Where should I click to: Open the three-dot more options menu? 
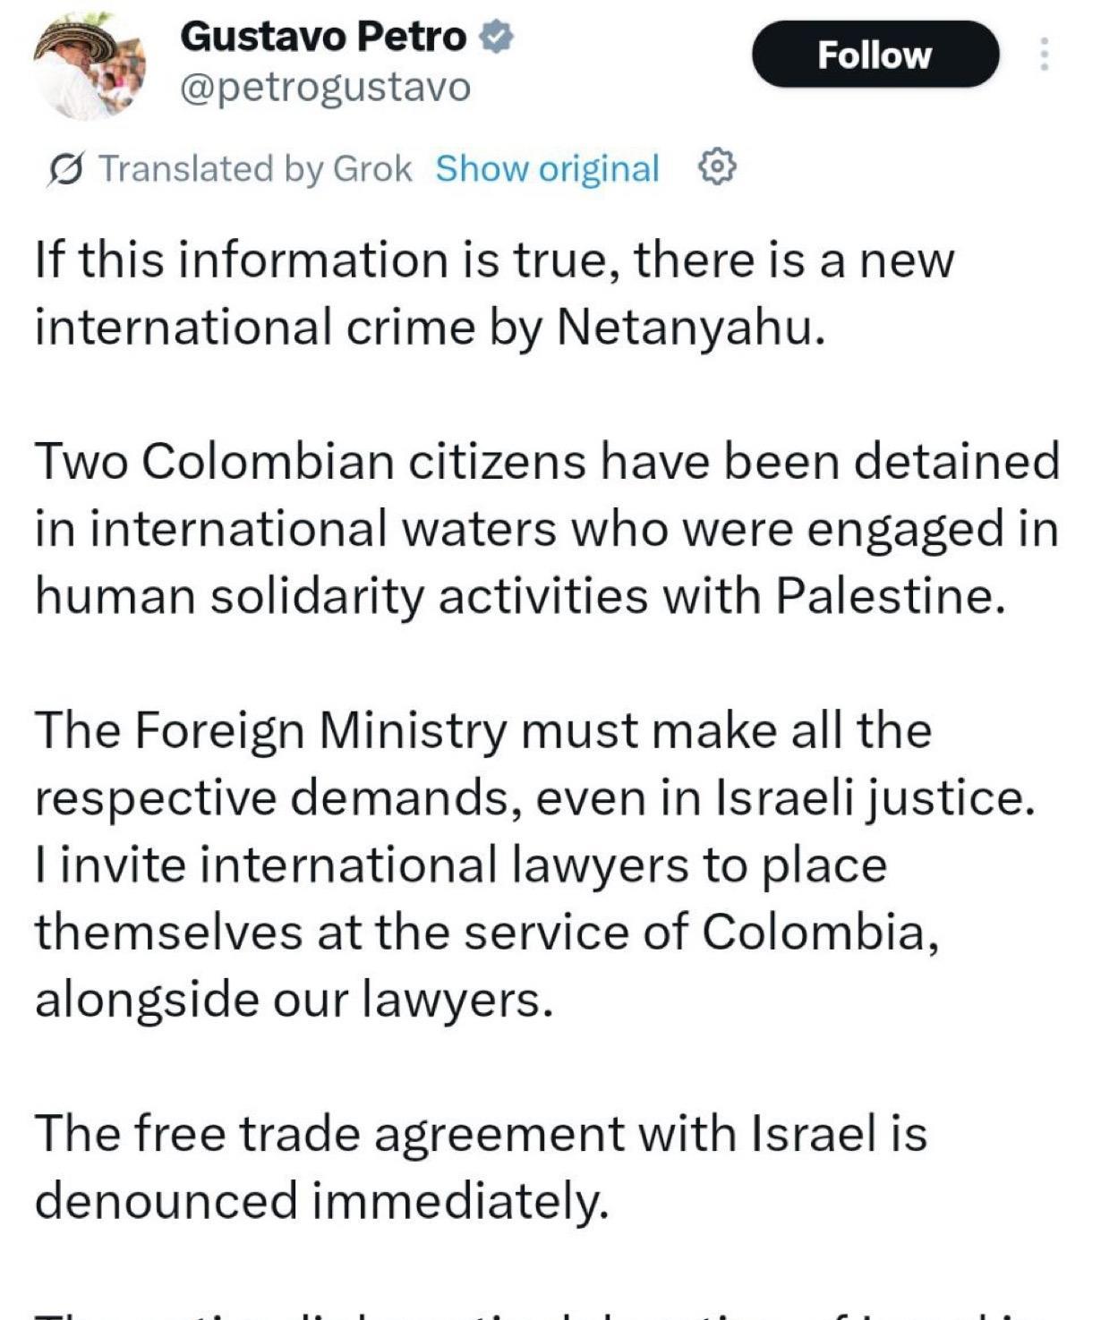click(x=1044, y=55)
